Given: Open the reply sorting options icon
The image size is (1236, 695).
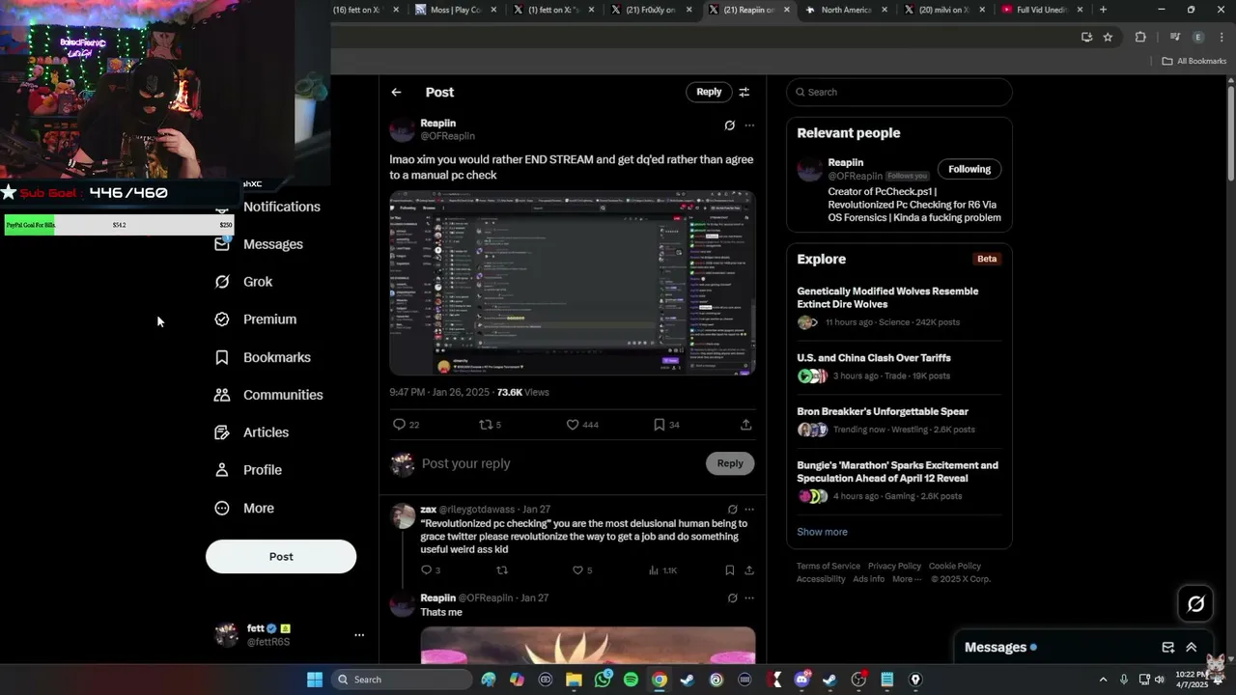Looking at the screenshot, I should point(744,92).
